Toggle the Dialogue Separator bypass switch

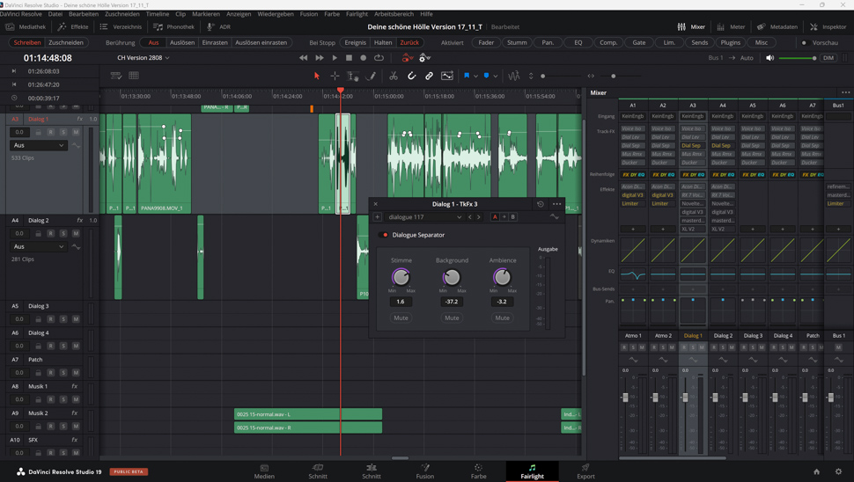(x=384, y=235)
